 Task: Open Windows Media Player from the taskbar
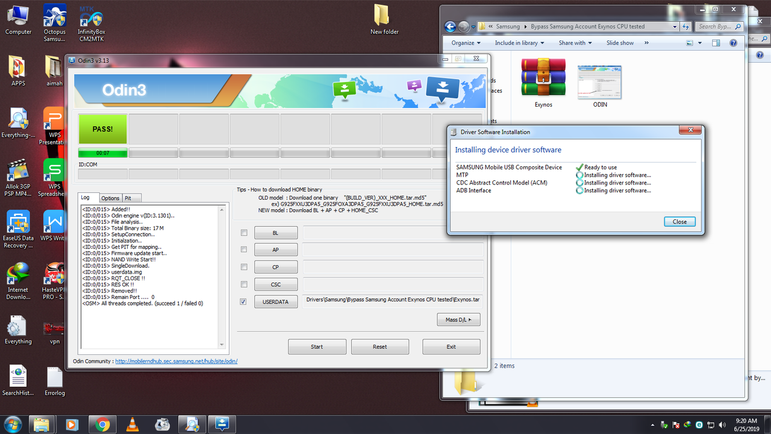tap(72, 424)
